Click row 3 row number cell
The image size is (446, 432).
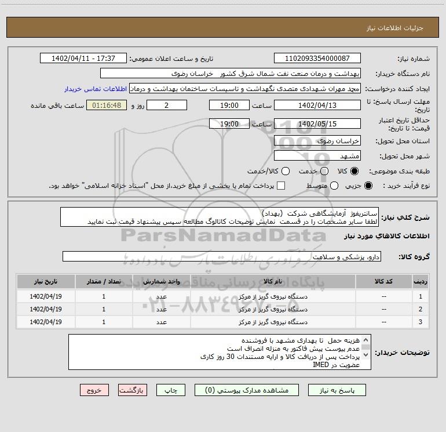pos(421,322)
